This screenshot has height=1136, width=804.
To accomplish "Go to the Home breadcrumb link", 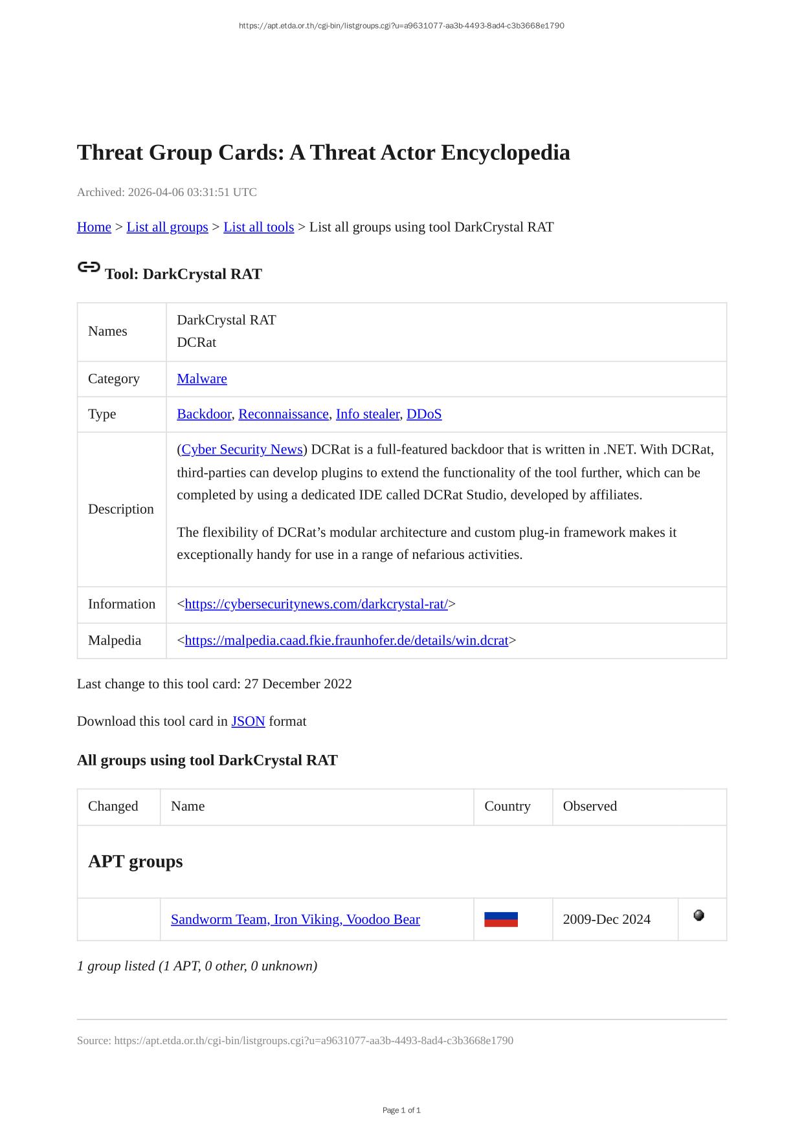I will click(x=94, y=227).
